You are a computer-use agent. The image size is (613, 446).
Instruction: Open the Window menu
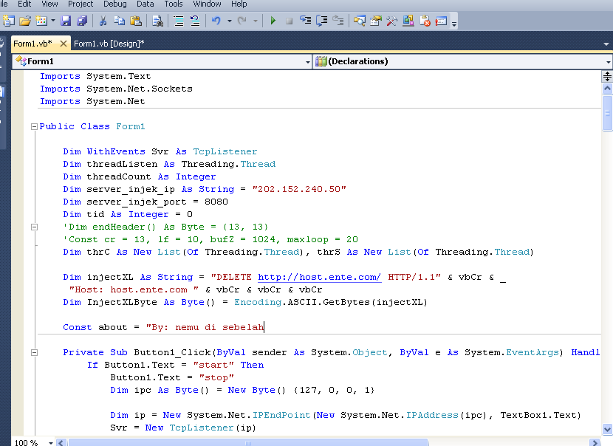pos(207,4)
